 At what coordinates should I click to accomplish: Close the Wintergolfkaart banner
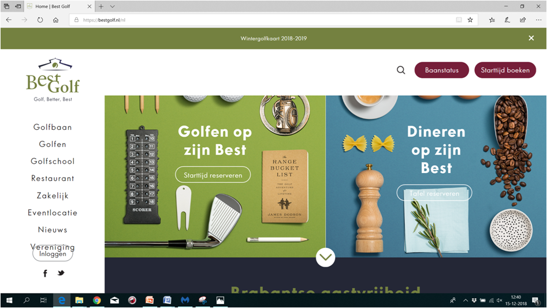[x=531, y=38]
